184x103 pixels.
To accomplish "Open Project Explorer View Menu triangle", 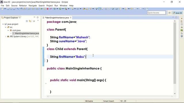I will 38,21.
